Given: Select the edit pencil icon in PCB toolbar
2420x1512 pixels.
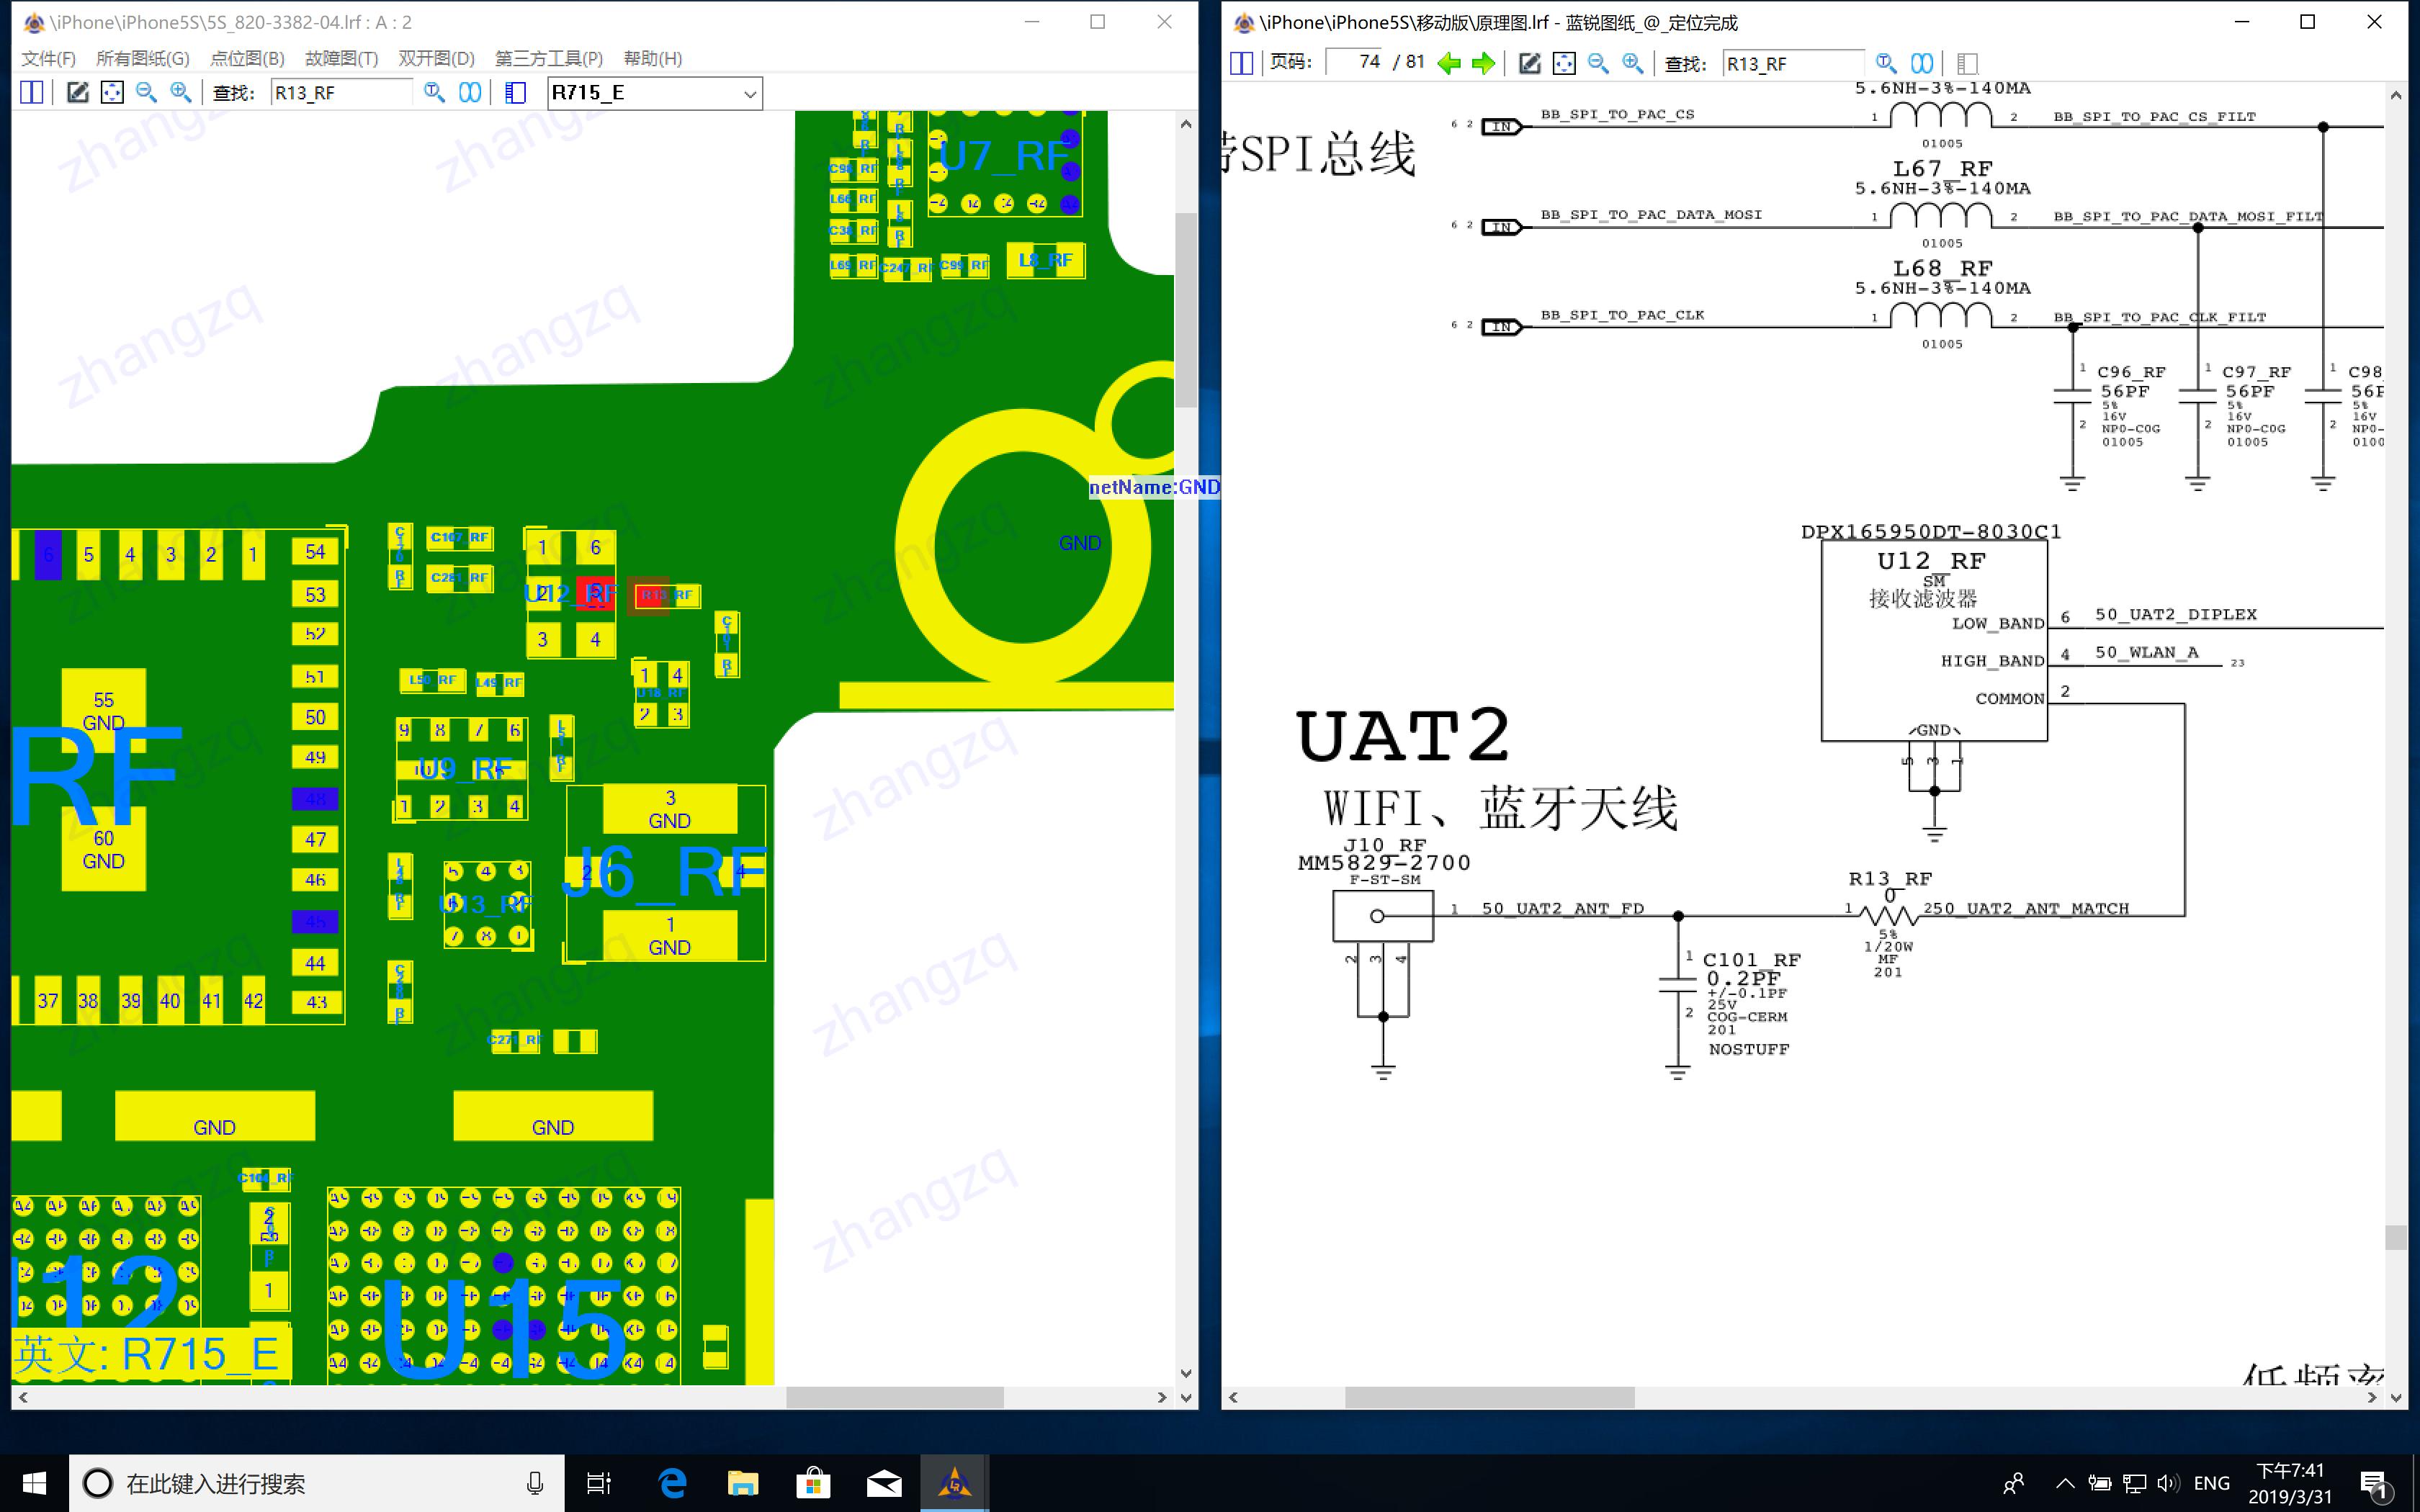Looking at the screenshot, I should coord(79,92).
